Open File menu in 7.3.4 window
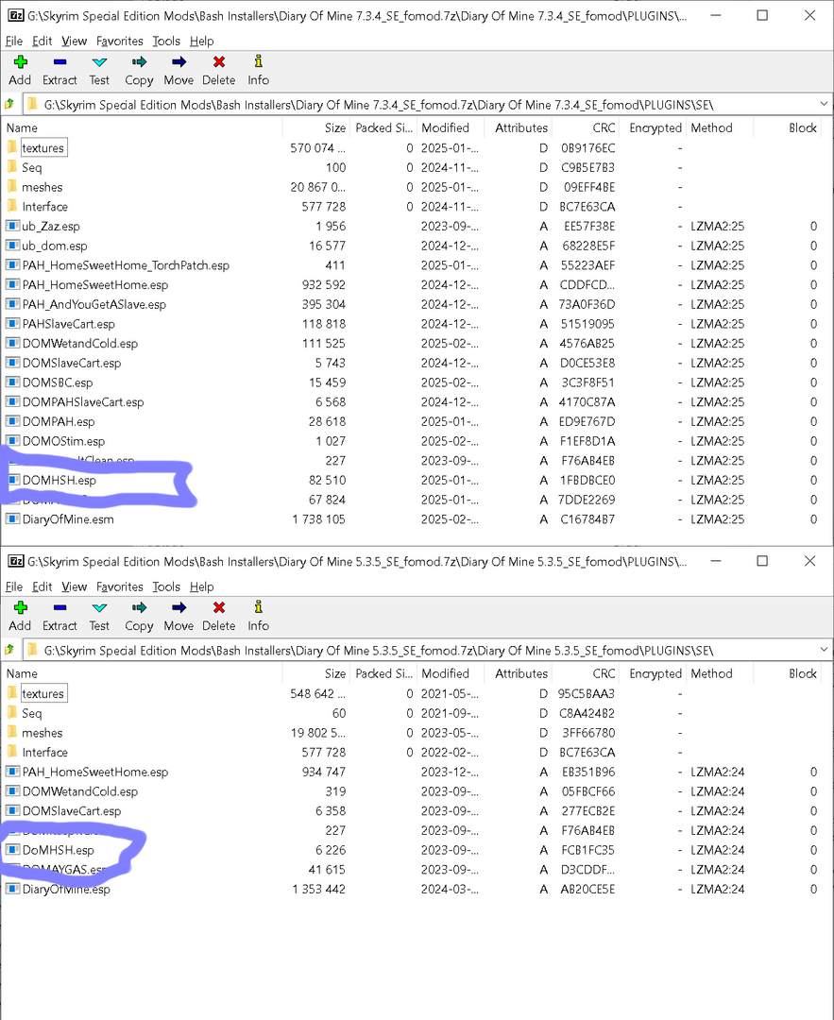Viewport: 834px width, 1020px height. tap(13, 41)
